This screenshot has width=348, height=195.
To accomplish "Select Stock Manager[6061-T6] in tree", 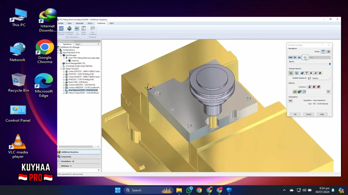I will (75, 63).
